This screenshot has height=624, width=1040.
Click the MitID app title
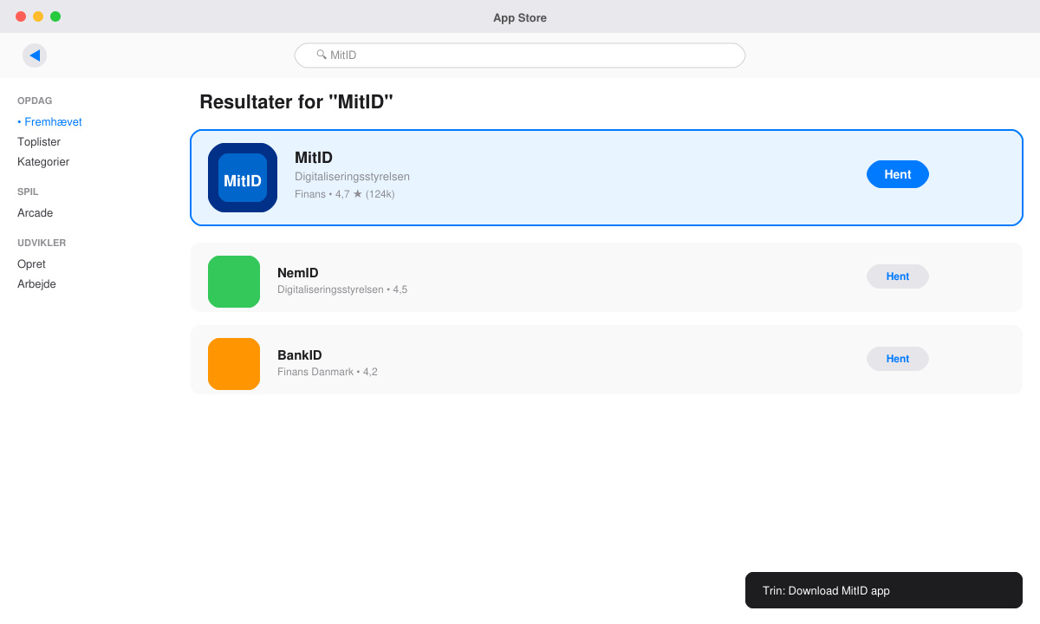coord(314,158)
